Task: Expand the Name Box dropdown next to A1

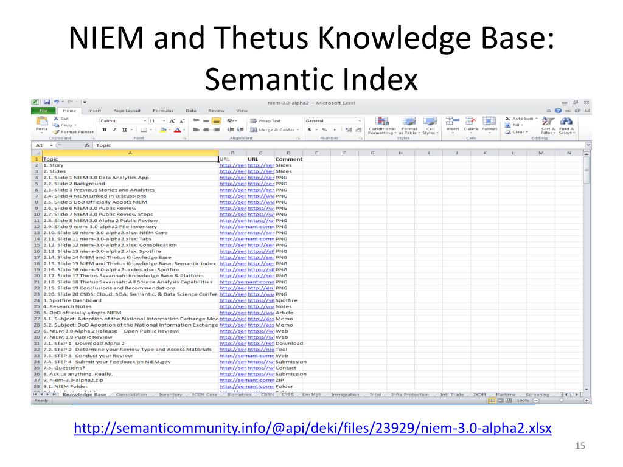Action: point(51,145)
